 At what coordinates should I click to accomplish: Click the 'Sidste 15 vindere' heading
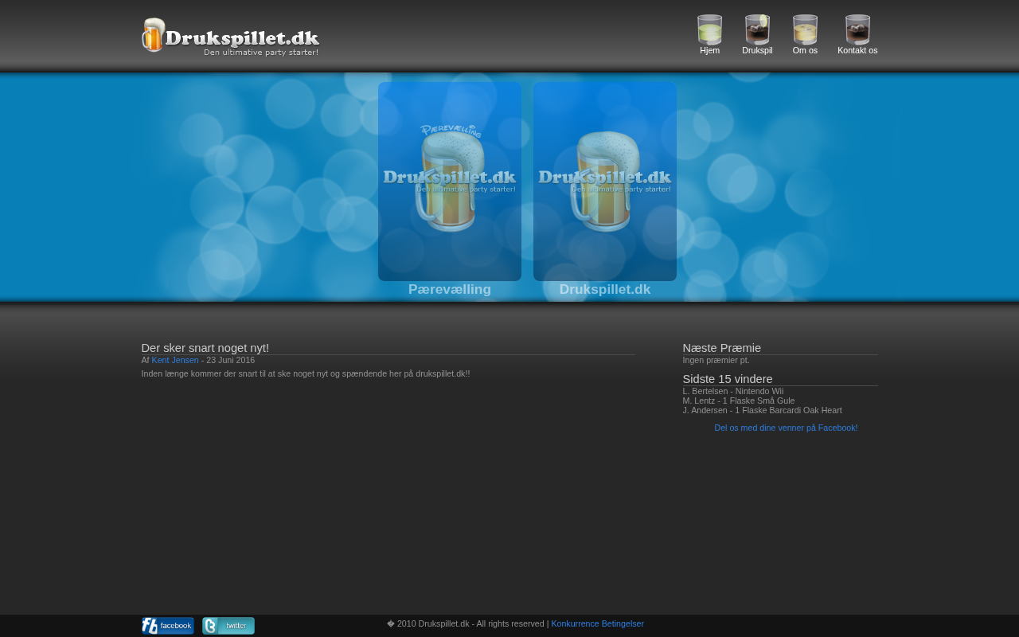(728, 379)
